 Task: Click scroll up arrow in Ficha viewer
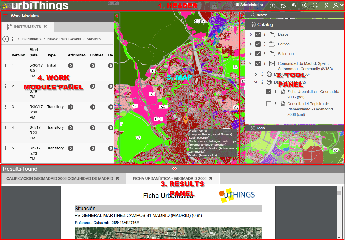tap(339, 188)
